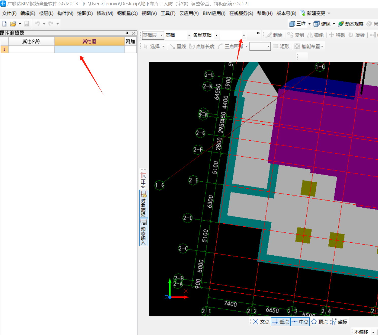Click the redo arrow icon

point(51,24)
